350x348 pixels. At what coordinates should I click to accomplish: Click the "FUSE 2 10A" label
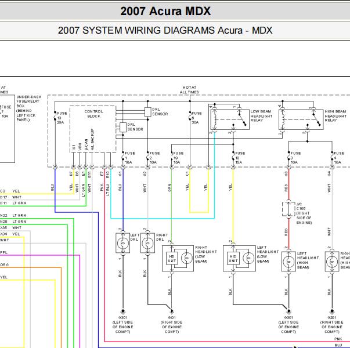click(x=154, y=158)
